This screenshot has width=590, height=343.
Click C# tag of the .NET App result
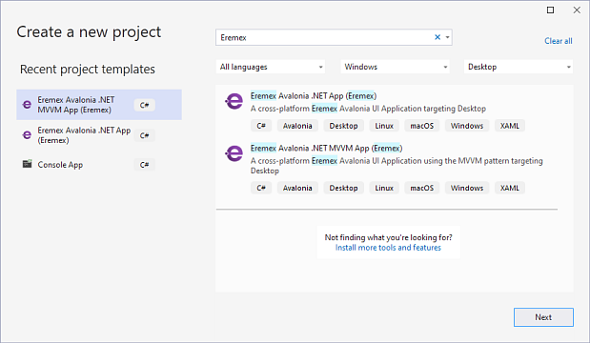coord(261,126)
